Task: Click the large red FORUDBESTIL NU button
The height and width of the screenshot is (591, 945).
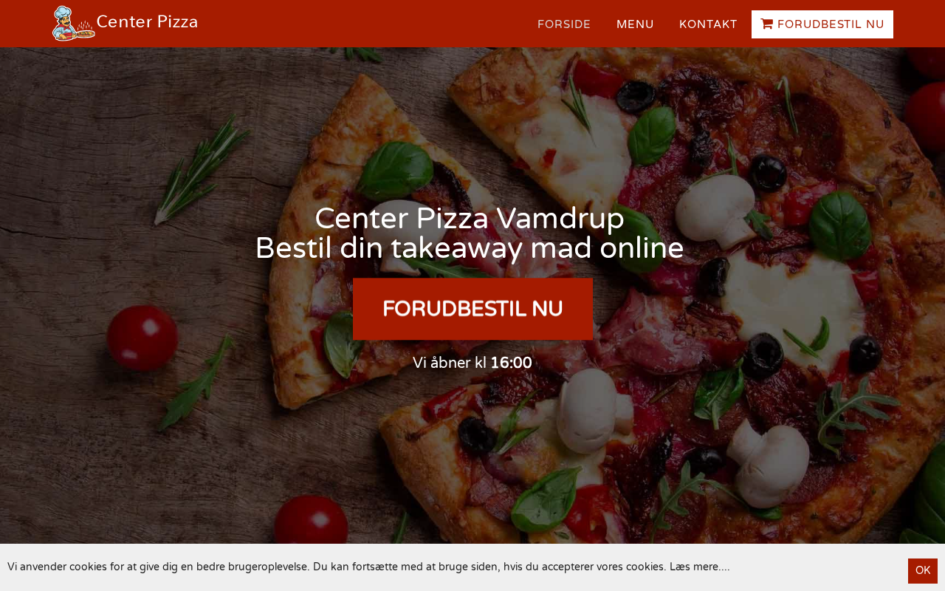Action: coord(472,309)
